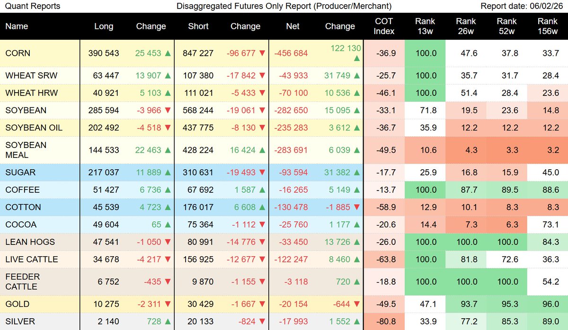Select WHEAT SRW long change 13 907
The image size is (568, 330).
pos(148,75)
